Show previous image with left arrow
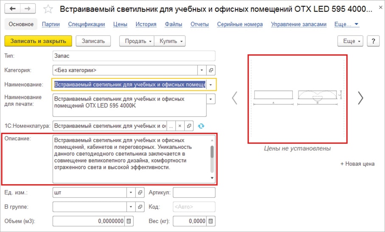This screenshot has width=385, height=232. (x=235, y=98)
